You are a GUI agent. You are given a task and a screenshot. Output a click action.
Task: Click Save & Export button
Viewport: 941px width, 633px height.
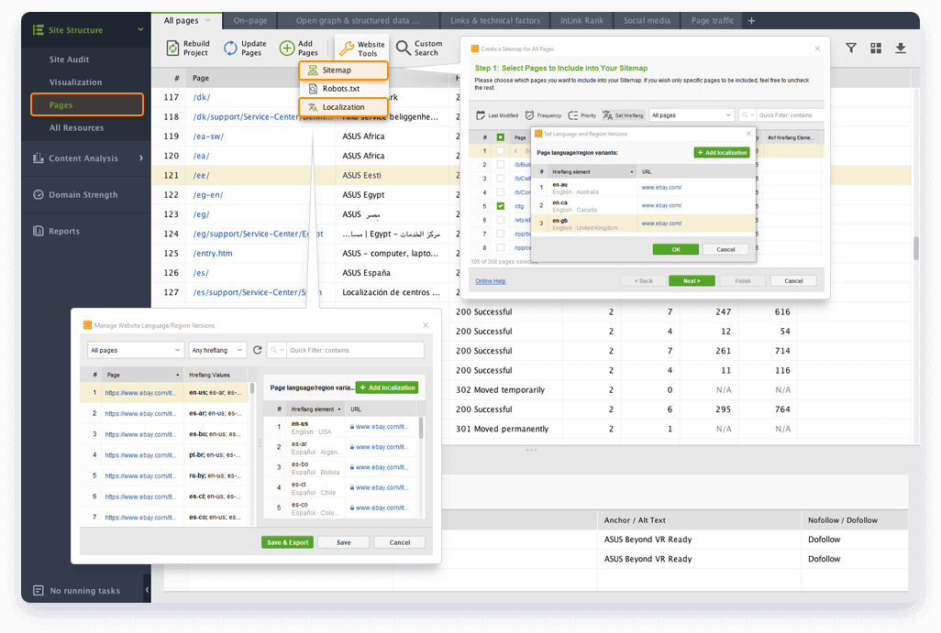coord(287,542)
